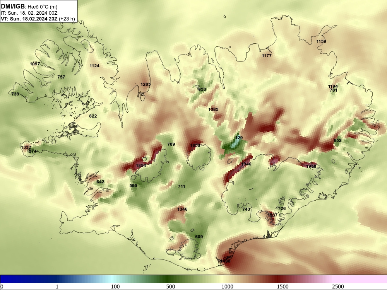
Task: Click the 726 value near the southeast coast
Action: (x=282, y=209)
